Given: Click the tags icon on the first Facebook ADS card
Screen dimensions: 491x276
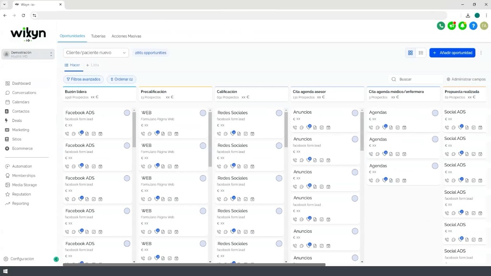Looking at the screenshot, I should [81, 133].
